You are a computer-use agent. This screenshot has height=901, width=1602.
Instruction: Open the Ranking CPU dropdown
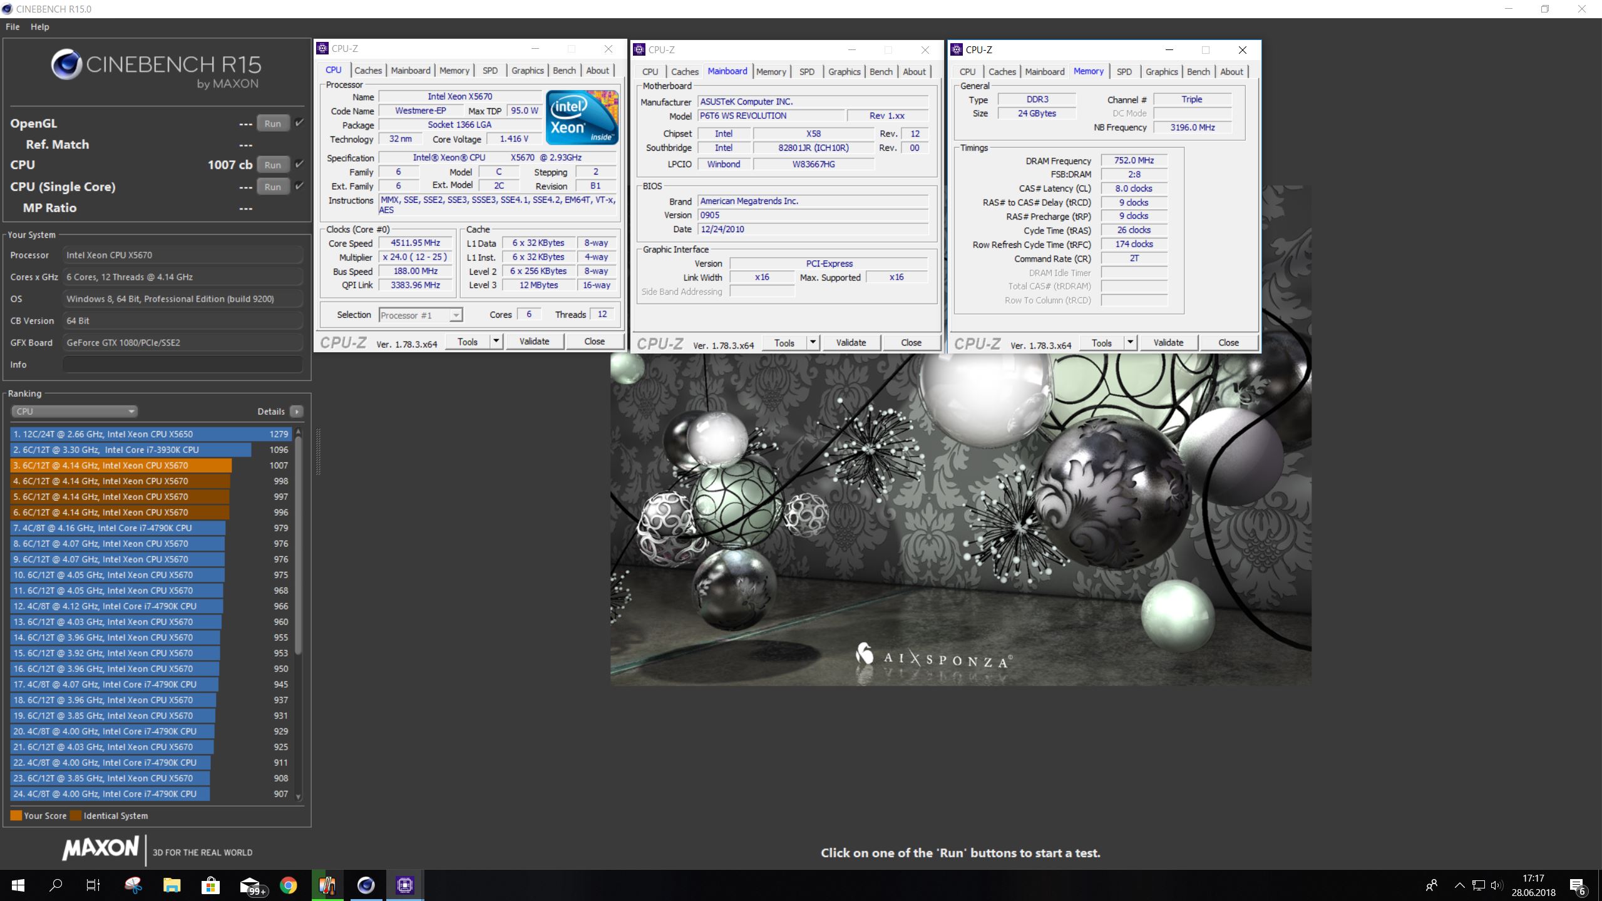coord(74,411)
